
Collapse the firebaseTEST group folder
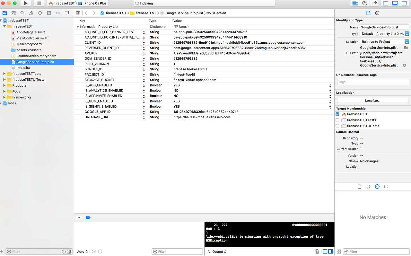point(4,26)
